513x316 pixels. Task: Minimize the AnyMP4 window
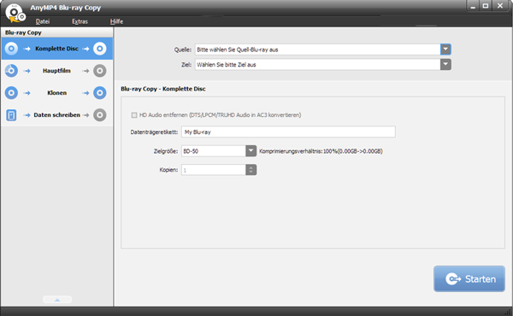pos(473,6)
